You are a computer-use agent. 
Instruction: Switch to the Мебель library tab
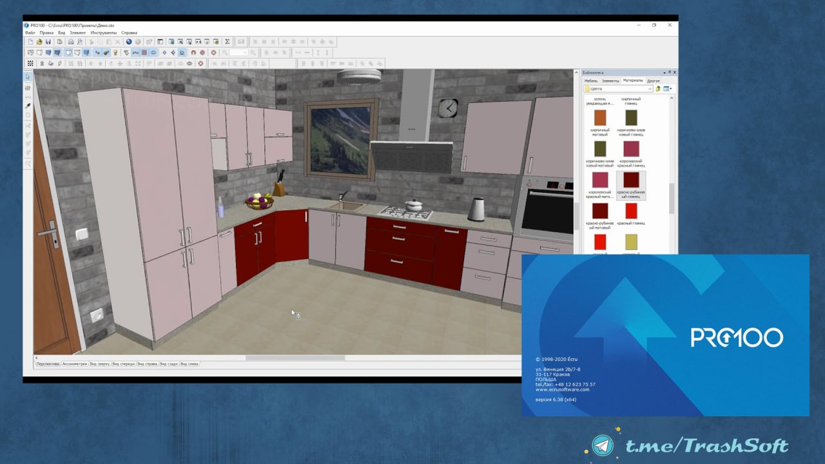[591, 81]
